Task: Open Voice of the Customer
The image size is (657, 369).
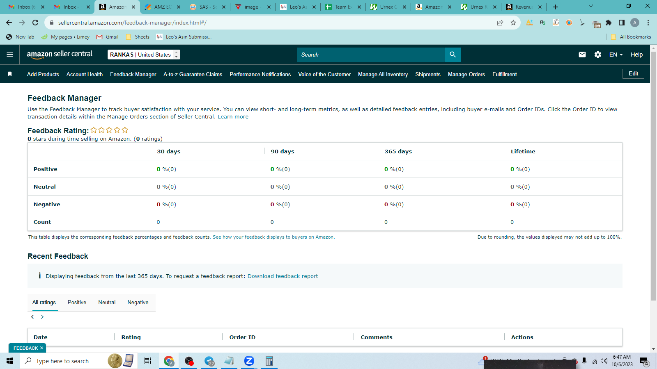Action: (324, 74)
